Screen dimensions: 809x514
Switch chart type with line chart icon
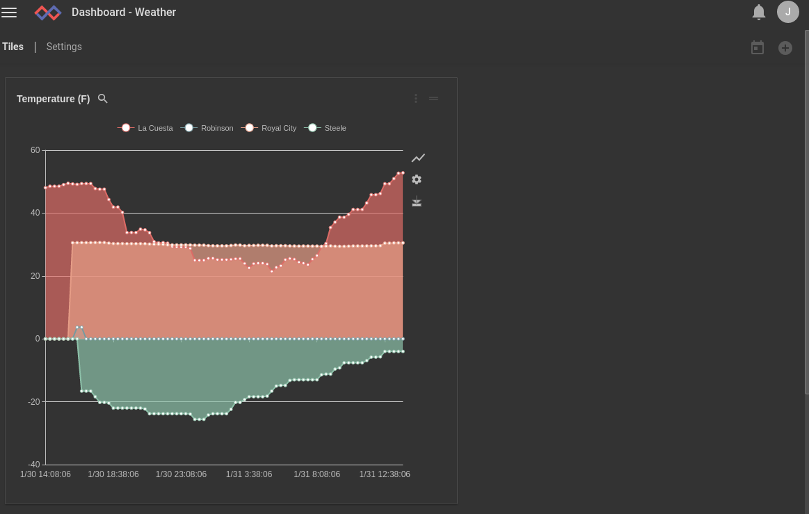coord(418,157)
